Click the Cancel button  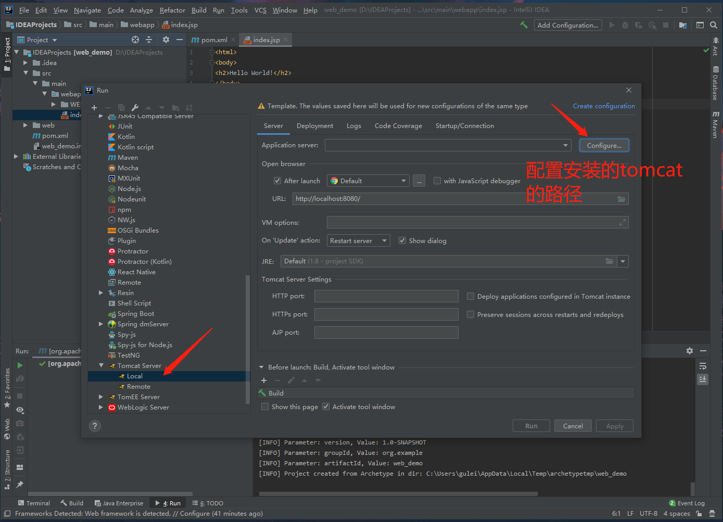573,426
